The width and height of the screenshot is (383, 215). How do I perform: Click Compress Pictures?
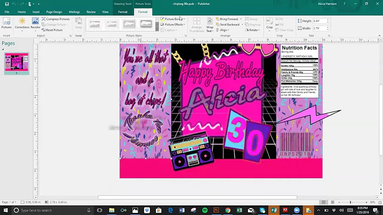(x=56, y=19)
